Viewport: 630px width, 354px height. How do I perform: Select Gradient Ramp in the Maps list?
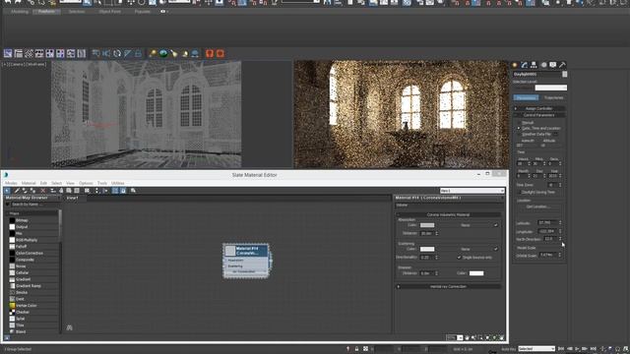pyautogui.click(x=29, y=286)
